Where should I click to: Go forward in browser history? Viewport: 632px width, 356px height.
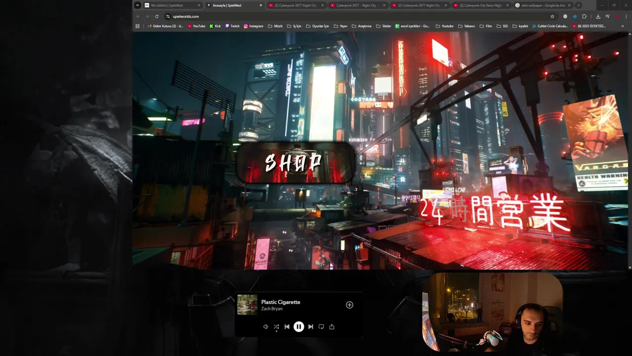tap(147, 16)
